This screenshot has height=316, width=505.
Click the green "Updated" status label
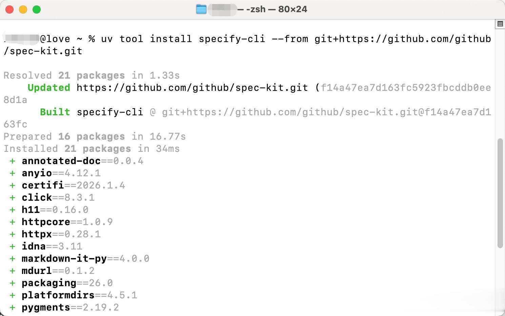pos(49,88)
